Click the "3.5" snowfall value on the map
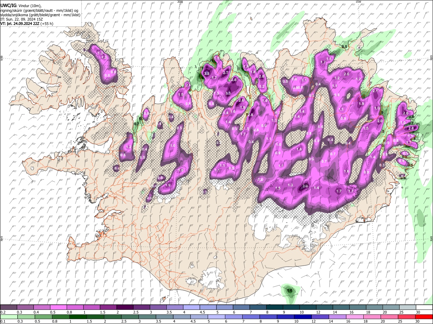Image resolution: width=433 pixels, height=324 pixels. tap(207, 73)
